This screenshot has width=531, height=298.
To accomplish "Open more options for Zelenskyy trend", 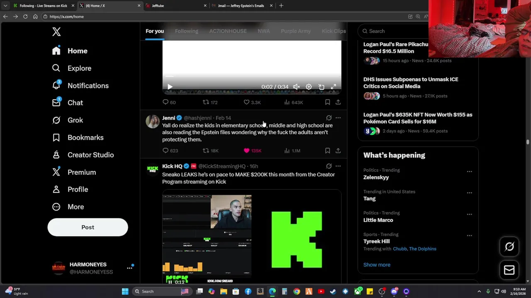I will pos(469,171).
